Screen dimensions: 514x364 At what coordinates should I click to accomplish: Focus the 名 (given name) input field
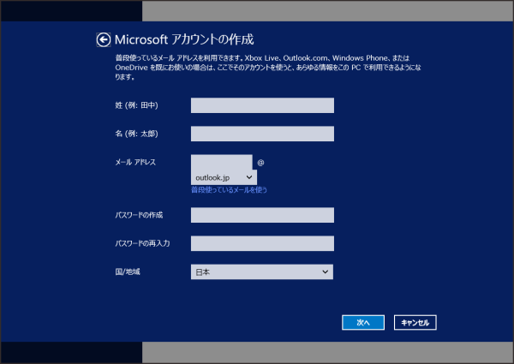pyautogui.click(x=262, y=134)
